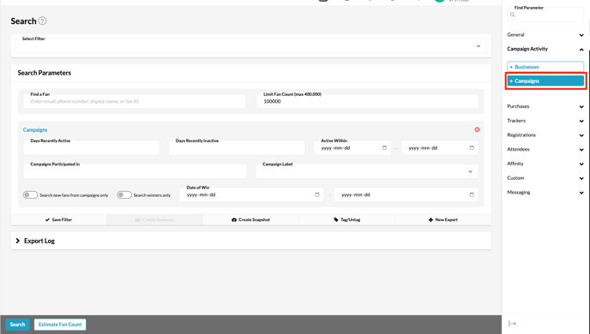The height and width of the screenshot is (334, 590).
Task: Click the Campaigns section title link
Action: [x=35, y=129]
